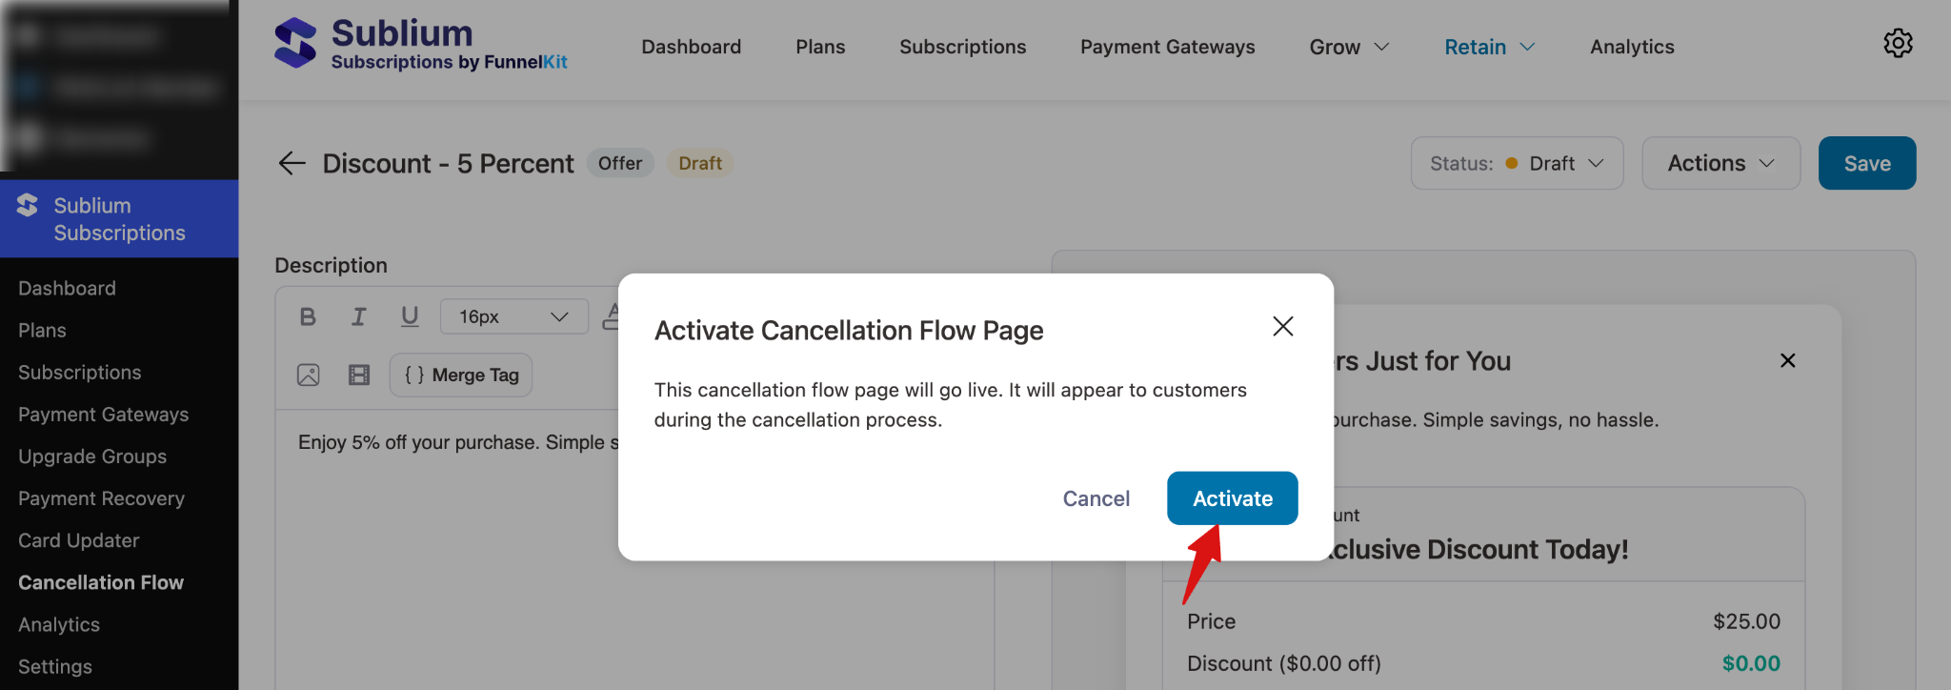Select Card Updater in the sidebar

coord(79,540)
